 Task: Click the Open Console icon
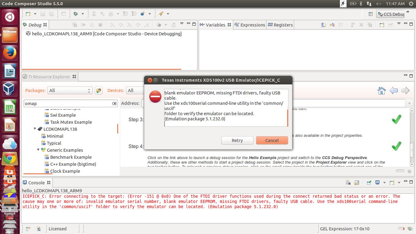click(x=392, y=183)
